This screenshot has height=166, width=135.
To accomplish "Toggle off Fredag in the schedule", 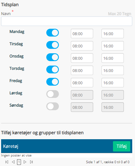I will coord(52,82).
